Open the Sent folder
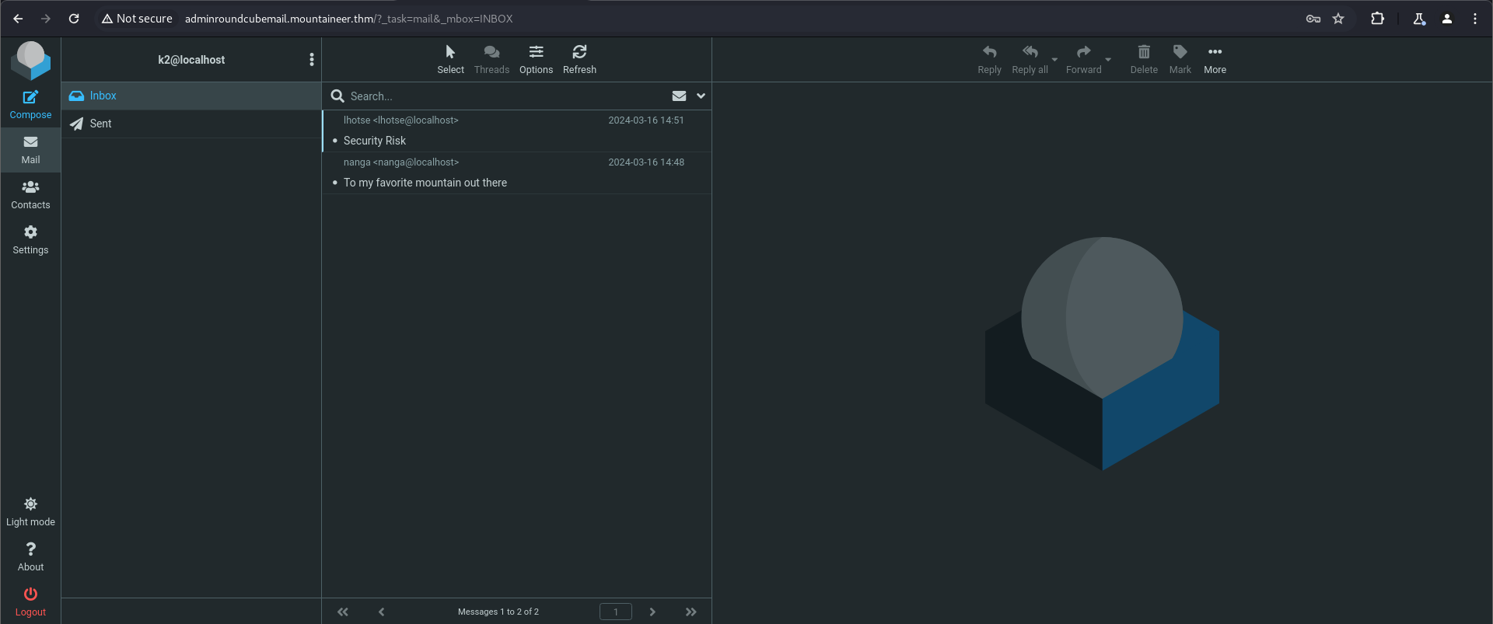This screenshot has width=1493, height=624. click(x=100, y=124)
